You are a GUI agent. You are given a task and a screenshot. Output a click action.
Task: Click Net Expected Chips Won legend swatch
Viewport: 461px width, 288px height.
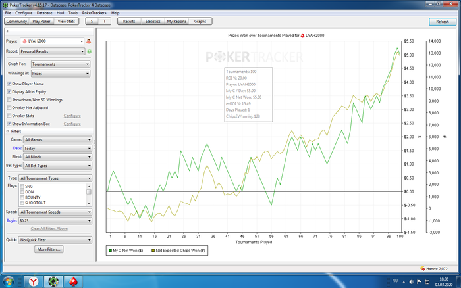153,251
